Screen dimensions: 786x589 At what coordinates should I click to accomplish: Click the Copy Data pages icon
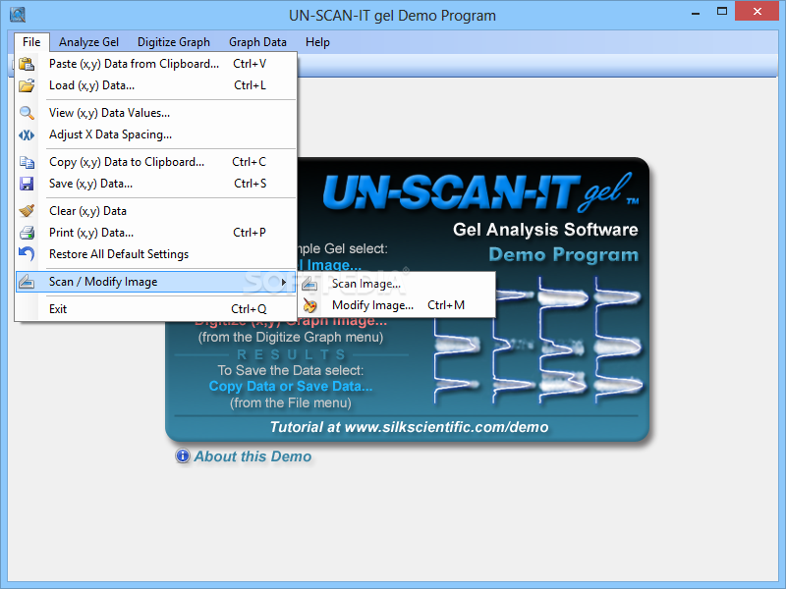click(x=27, y=162)
